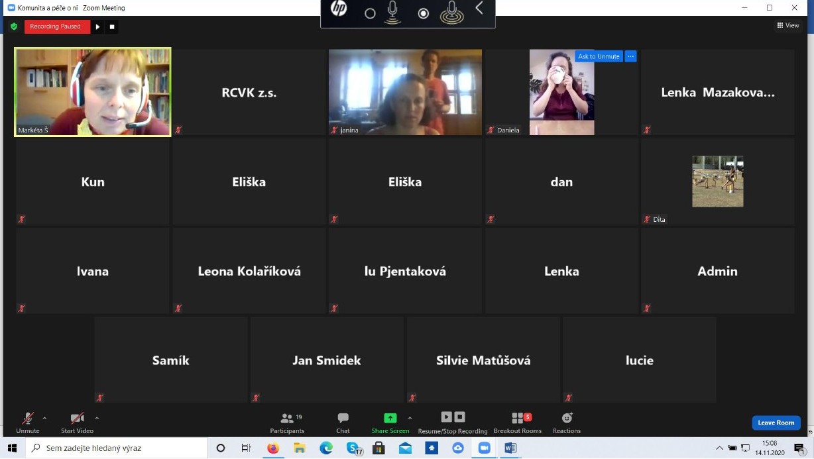Expand video options arrow next to Start Video
Screen dimensions: 814x459
pyautogui.click(x=97, y=418)
